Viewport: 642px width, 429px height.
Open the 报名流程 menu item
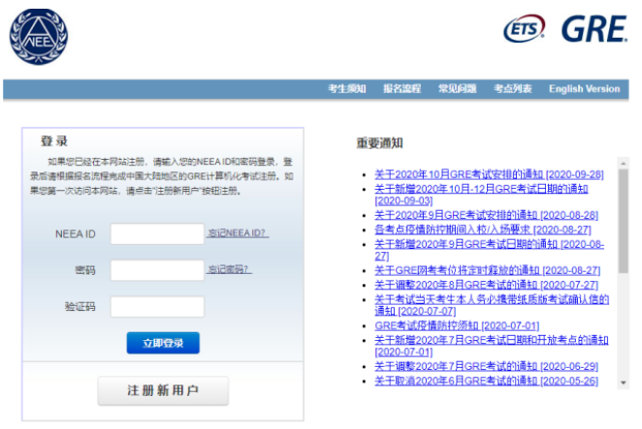[402, 89]
